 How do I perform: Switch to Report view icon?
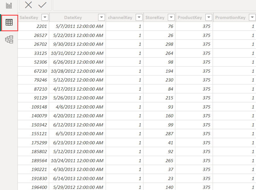(x=9, y=5)
